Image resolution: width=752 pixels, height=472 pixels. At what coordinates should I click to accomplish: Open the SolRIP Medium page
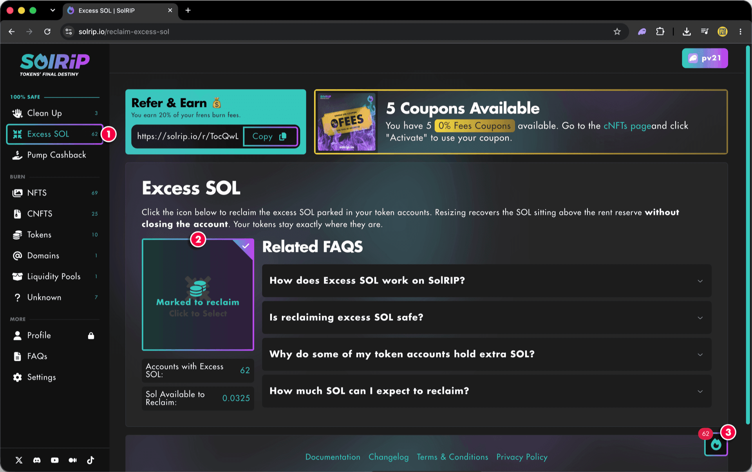[73, 460]
